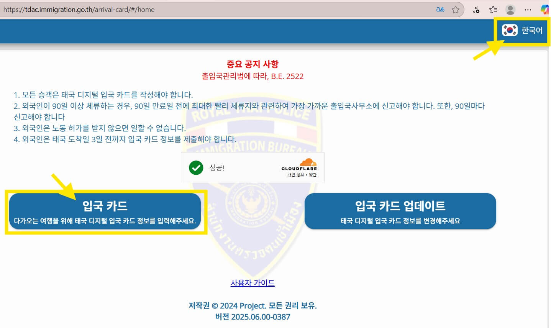
Task: Click the browser profile avatar icon
Action: [510, 10]
